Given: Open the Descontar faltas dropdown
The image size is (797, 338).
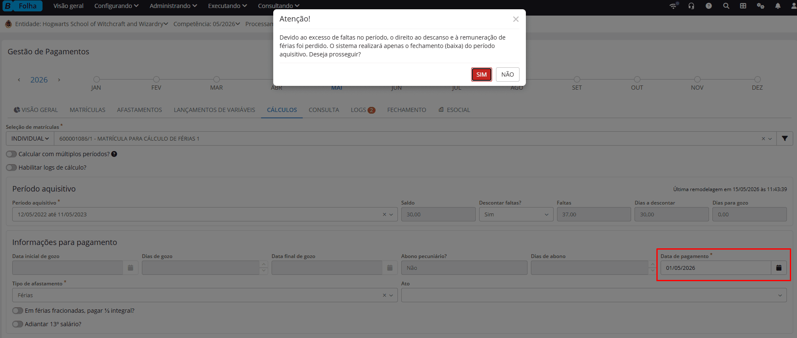Looking at the screenshot, I should pyautogui.click(x=516, y=214).
